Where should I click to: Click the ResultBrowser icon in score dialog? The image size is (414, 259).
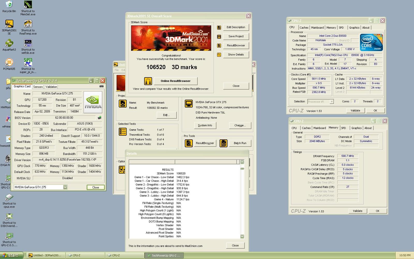pyautogui.click(x=219, y=46)
